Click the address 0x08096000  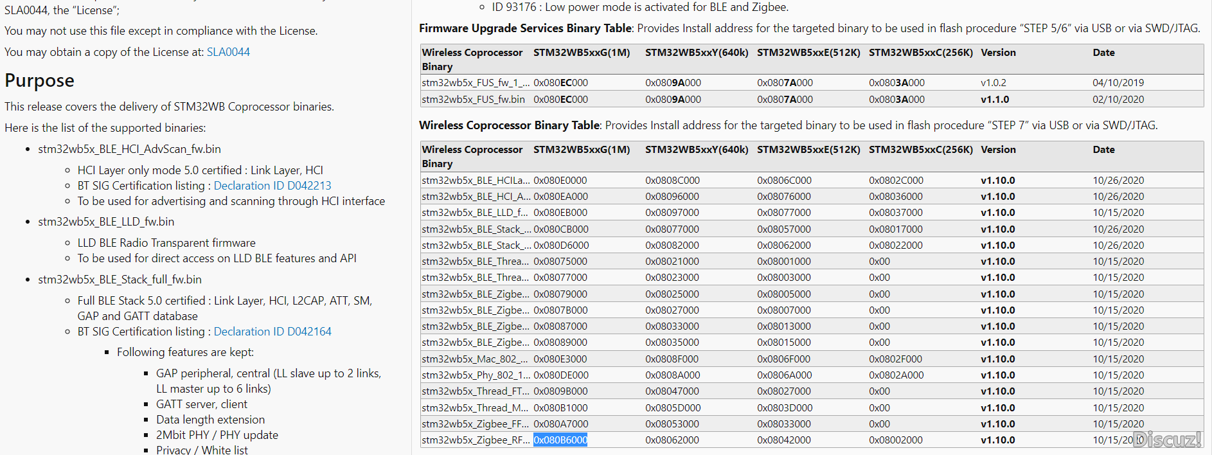pyautogui.click(x=672, y=197)
